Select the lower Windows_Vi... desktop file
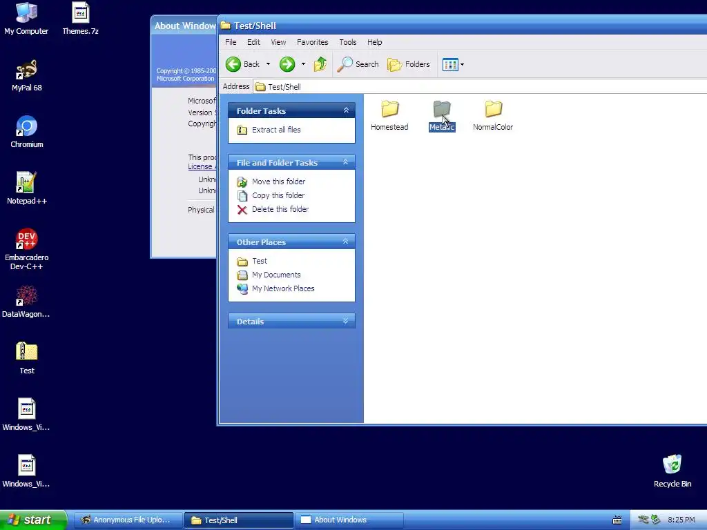 click(26, 471)
